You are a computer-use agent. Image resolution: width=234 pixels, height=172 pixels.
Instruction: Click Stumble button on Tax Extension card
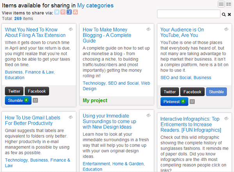tap(18, 100)
